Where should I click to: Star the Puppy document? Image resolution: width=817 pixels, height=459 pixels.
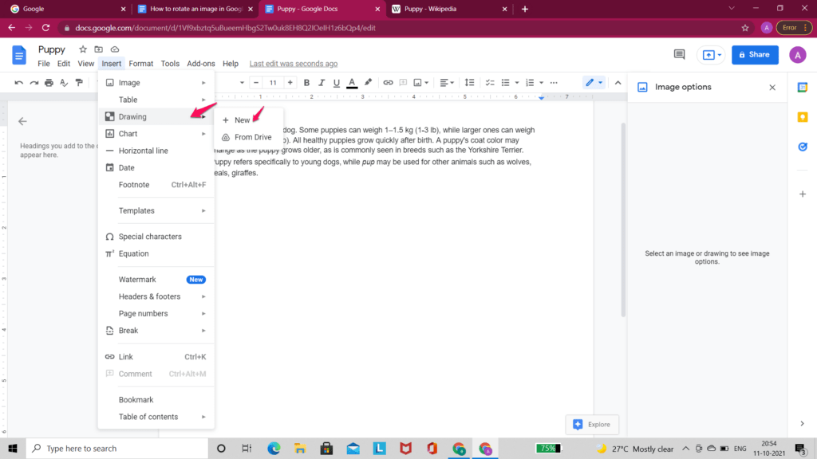tap(82, 49)
